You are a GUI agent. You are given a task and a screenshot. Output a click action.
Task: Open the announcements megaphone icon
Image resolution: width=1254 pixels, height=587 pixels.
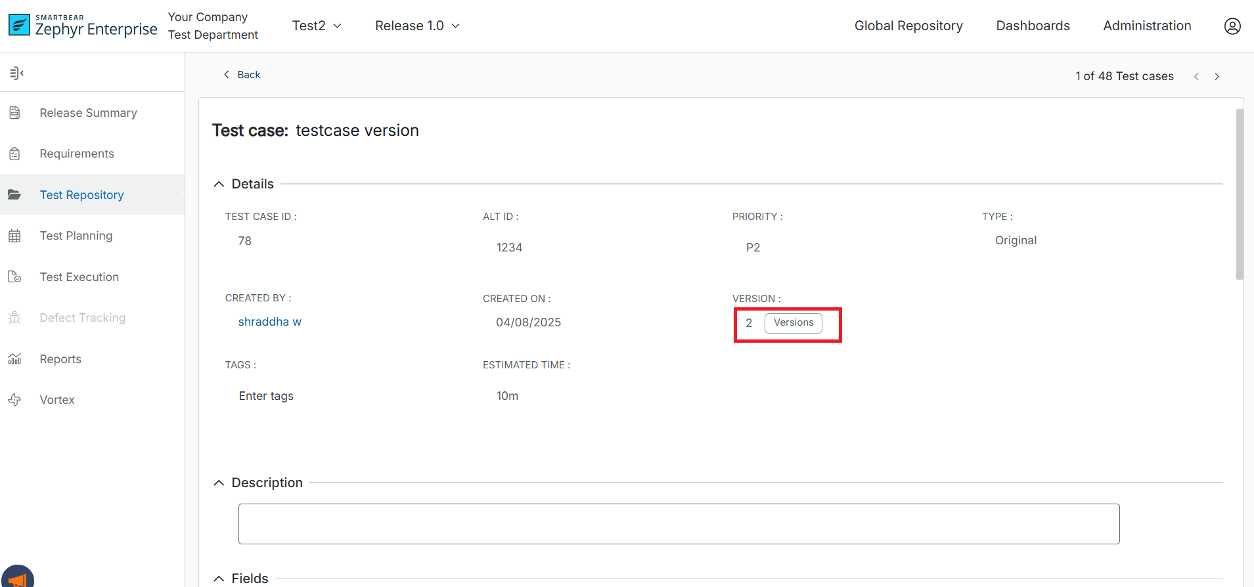point(18,578)
